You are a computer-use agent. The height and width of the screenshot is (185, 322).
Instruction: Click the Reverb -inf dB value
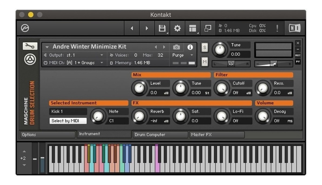[x=159, y=121]
